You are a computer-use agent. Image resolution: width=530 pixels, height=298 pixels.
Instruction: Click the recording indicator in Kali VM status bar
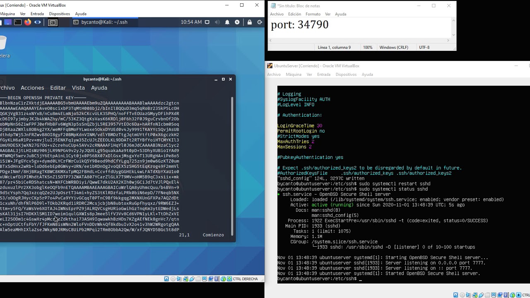pyautogui.click(x=211, y=279)
